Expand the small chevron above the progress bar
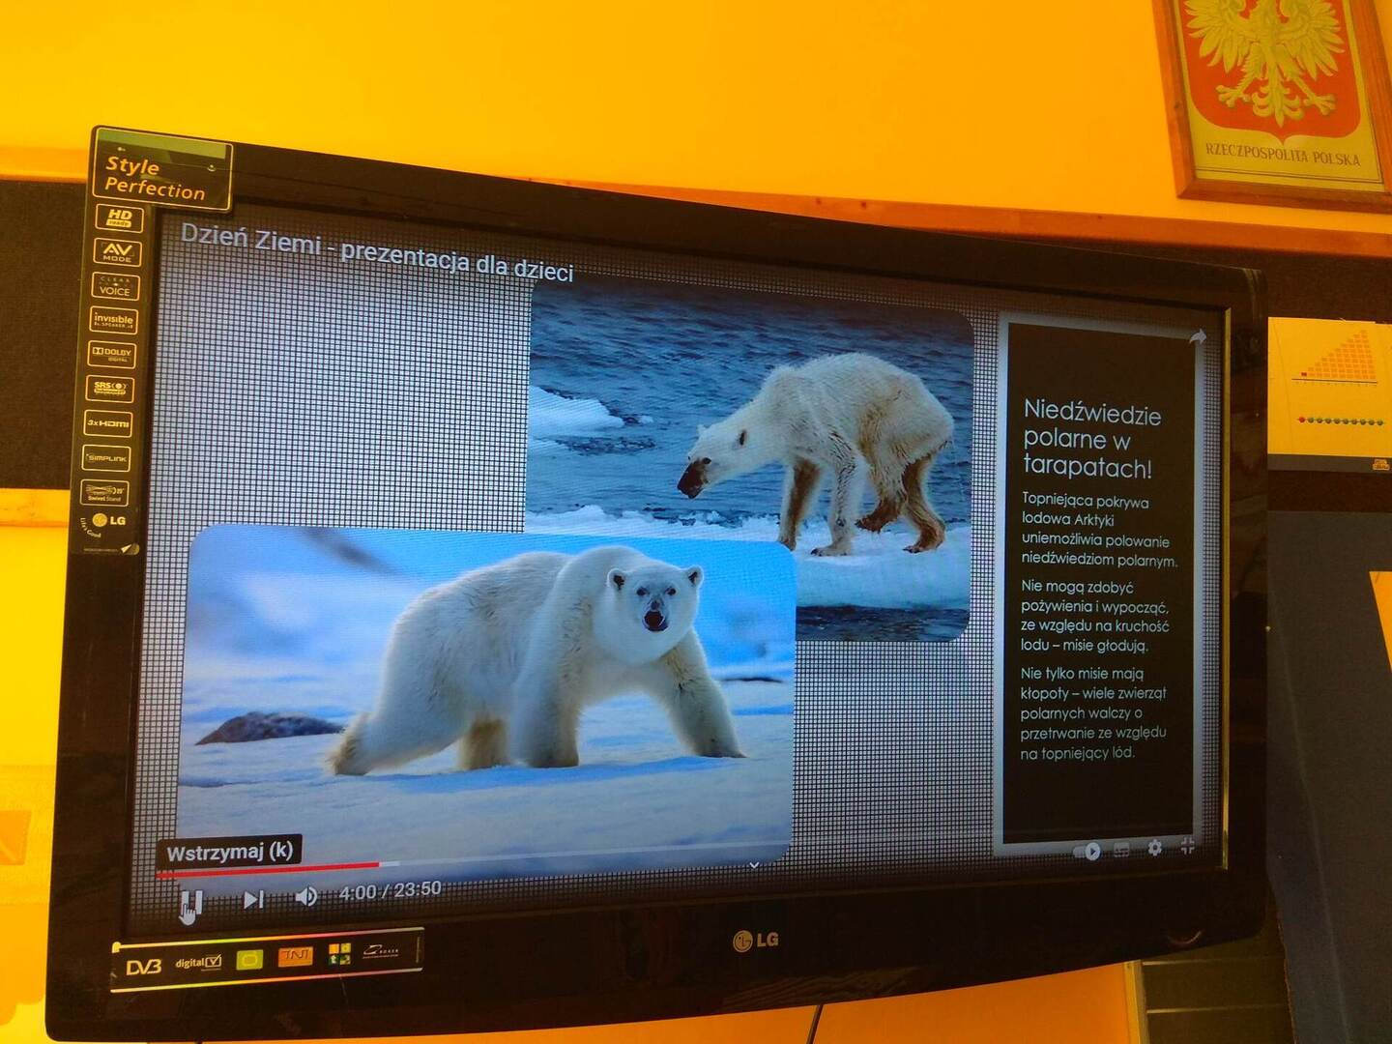The height and width of the screenshot is (1044, 1392). click(754, 864)
